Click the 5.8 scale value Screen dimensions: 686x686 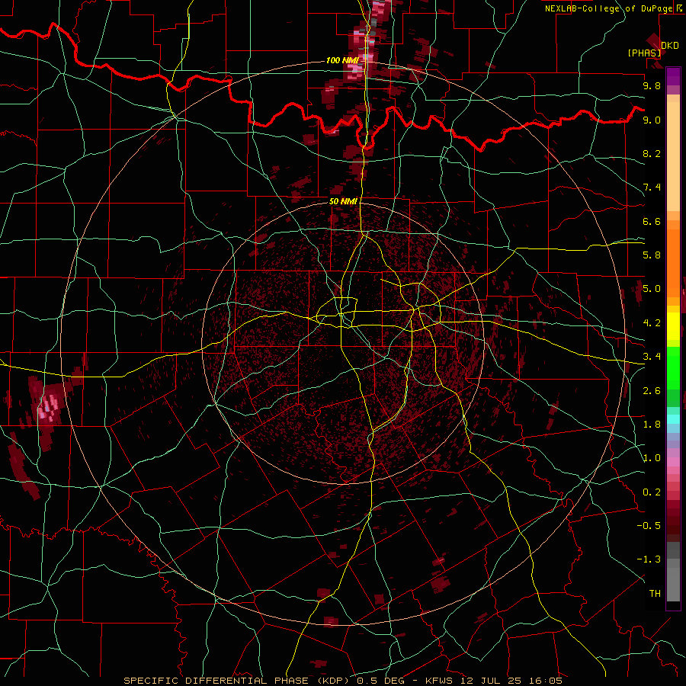(x=652, y=255)
